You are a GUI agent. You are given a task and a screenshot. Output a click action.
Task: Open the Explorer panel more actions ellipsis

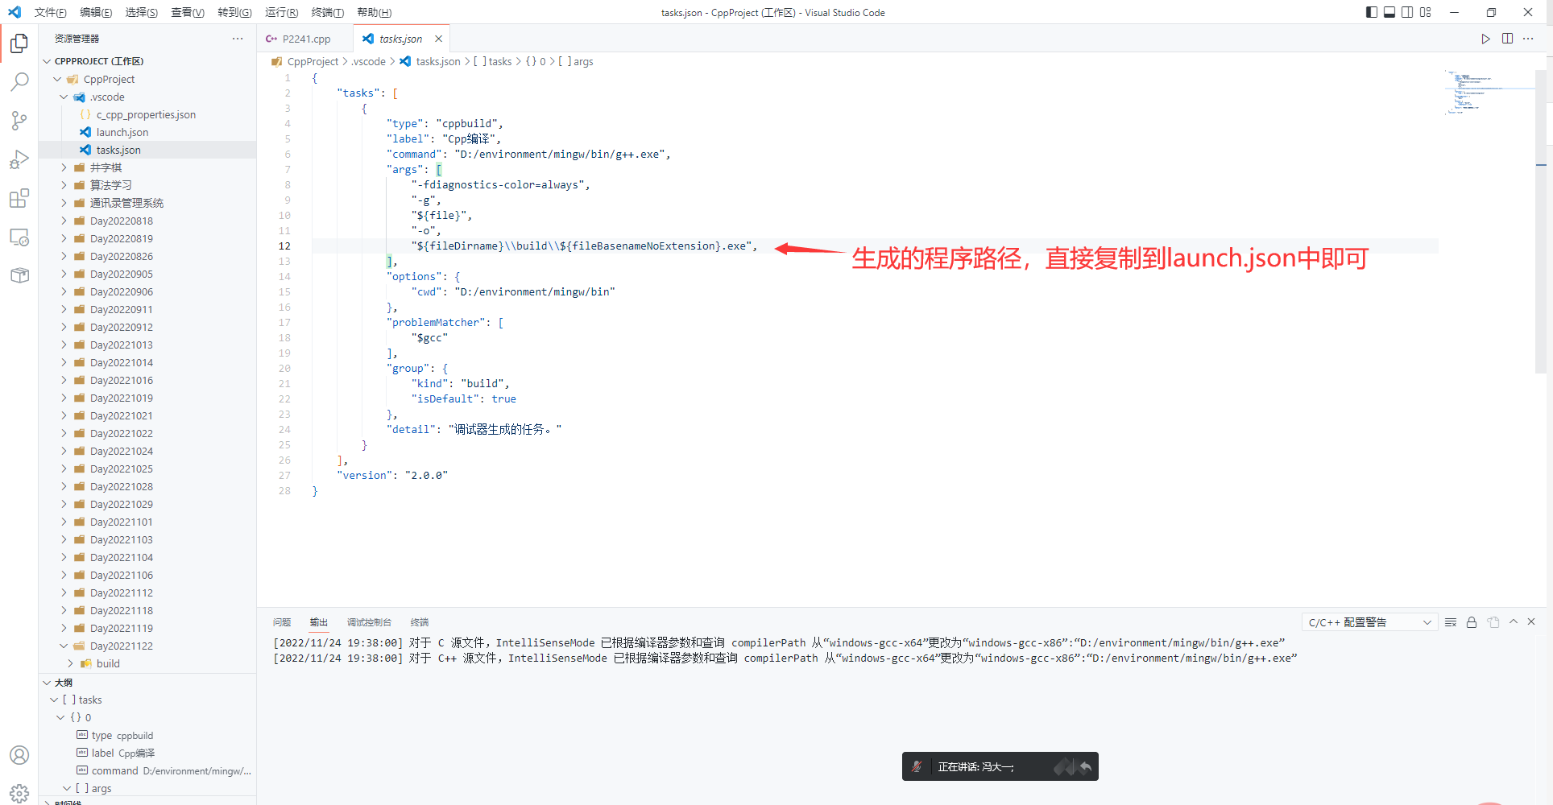tap(238, 39)
